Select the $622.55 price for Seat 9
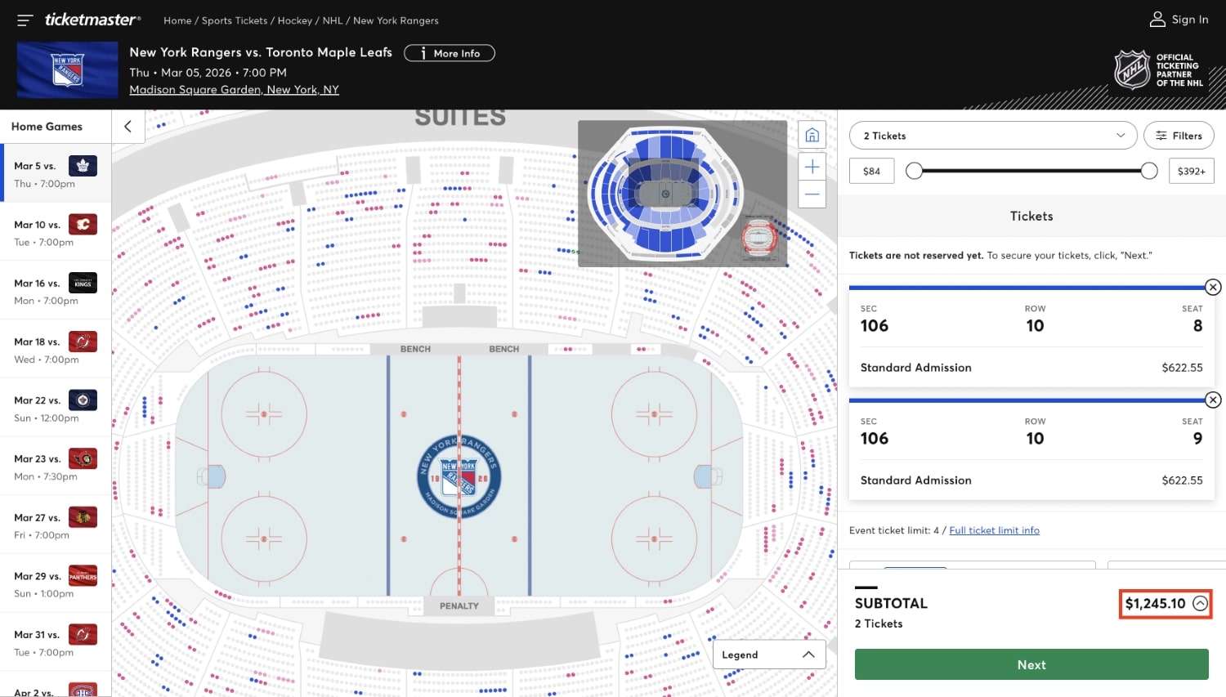Image resolution: width=1226 pixels, height=697 pixels. [x=1182, y=480]
